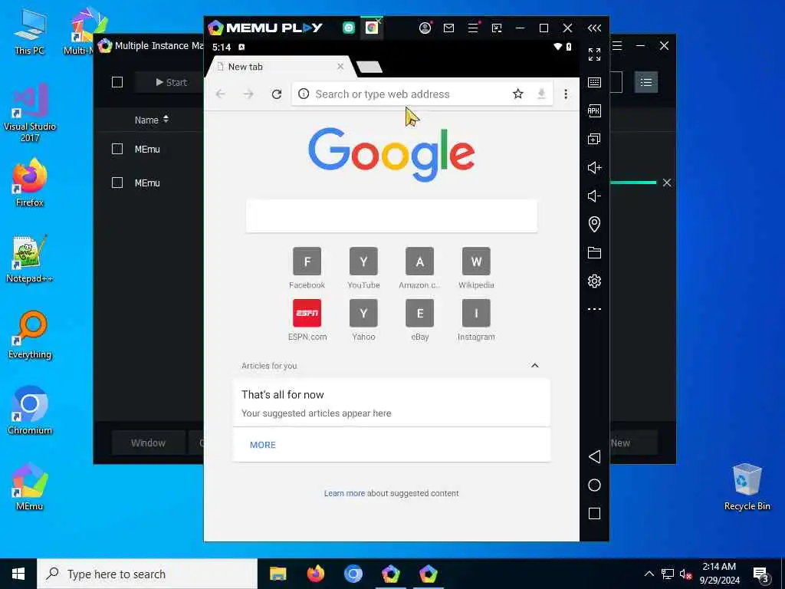Open File Explorer from taskbar
This screenshot has height=589, width=785.
(x=278, y=574)
